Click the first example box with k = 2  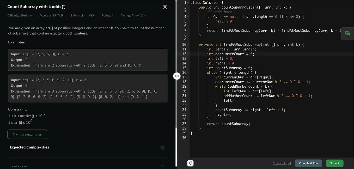88,60
